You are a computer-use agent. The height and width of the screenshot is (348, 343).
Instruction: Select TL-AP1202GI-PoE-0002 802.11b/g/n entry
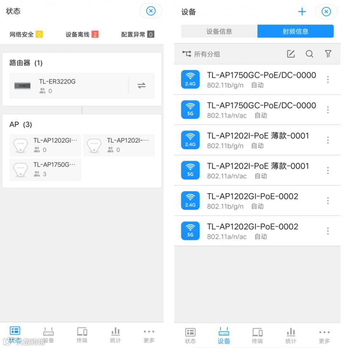click(257, 201)
